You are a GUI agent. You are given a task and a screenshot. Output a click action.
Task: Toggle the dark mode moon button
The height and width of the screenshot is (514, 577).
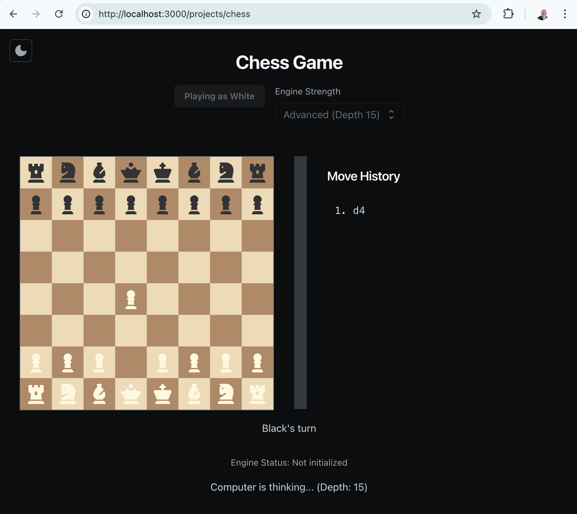point(21,51)
